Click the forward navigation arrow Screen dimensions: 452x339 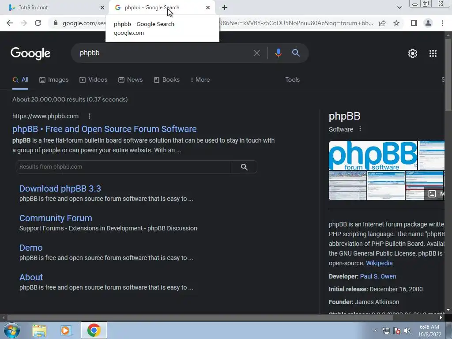[x=24, y=23]
